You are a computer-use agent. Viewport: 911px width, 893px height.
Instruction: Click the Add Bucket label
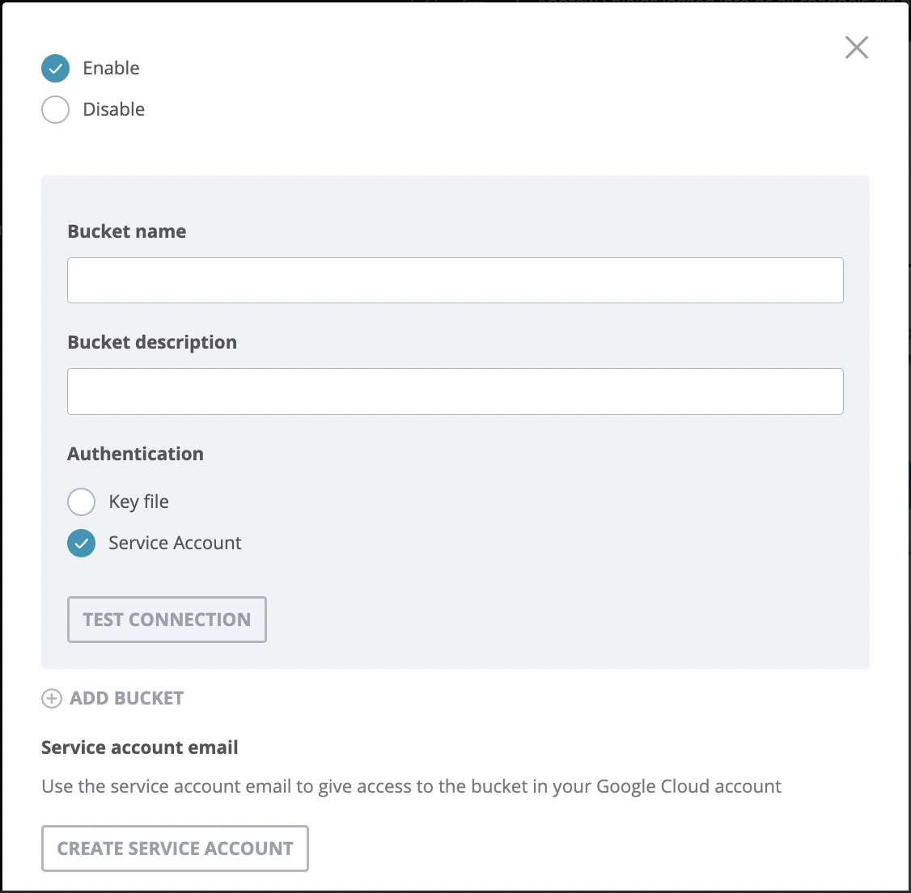coord(127,698)
